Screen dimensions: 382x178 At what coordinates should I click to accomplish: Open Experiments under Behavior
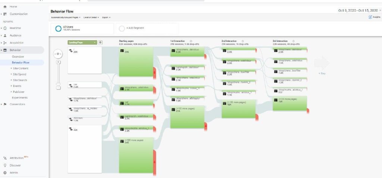pyautogui.click(x=20, y=97)
